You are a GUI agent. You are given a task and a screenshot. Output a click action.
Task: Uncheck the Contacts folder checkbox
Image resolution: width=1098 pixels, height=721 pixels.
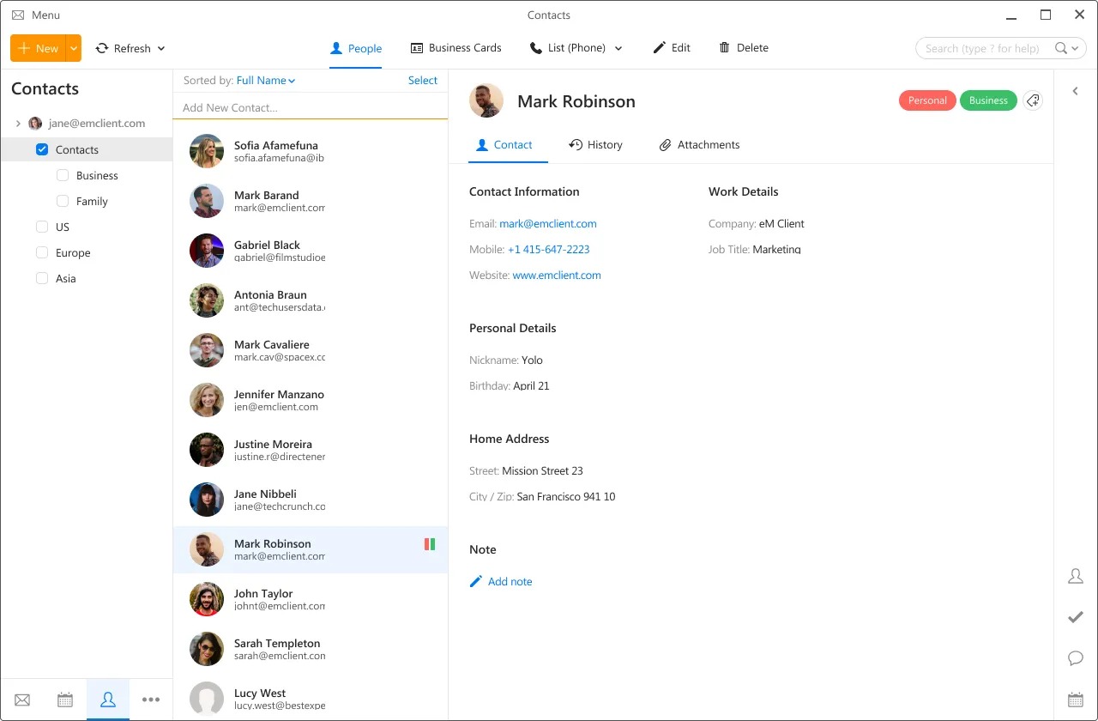pos(42,148)
